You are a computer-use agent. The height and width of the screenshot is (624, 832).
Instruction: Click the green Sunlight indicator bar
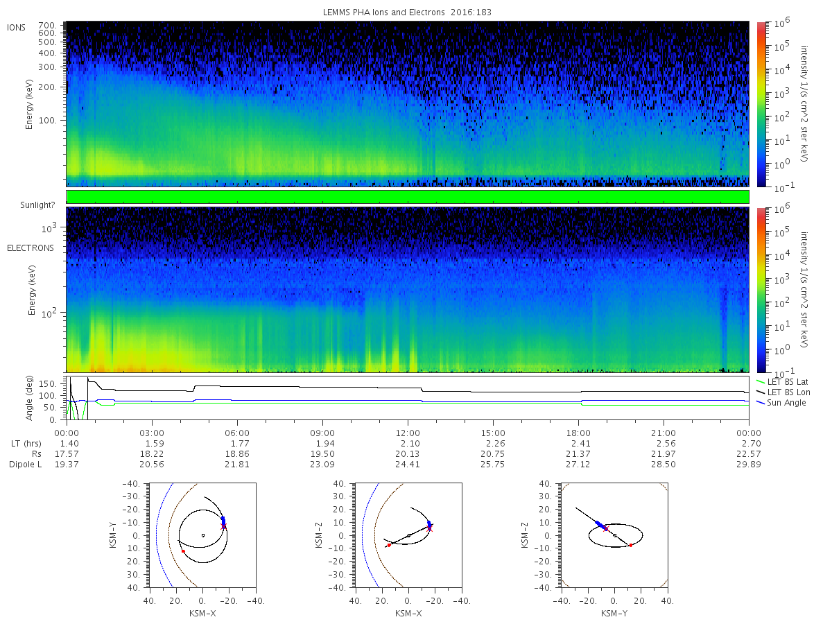408,197
